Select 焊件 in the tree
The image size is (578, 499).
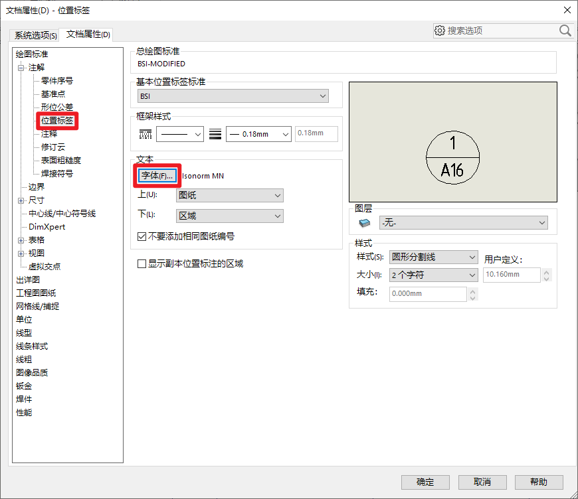(x=24, y=399)
